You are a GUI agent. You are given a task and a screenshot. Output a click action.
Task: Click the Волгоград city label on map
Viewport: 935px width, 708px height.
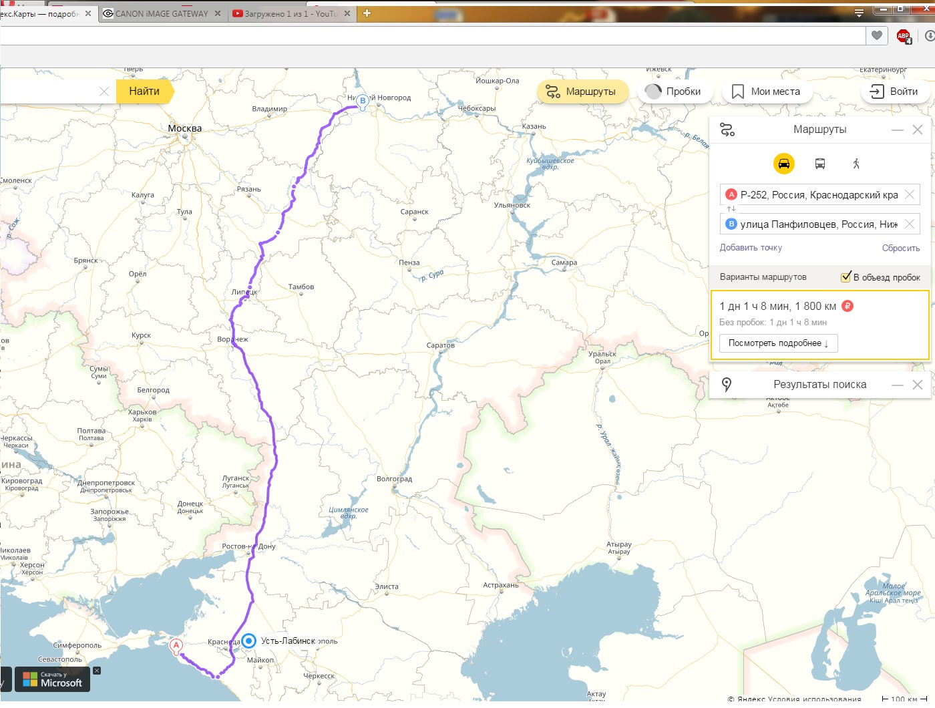point(395,479)
